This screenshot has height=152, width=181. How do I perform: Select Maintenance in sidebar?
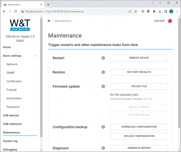tap(11, 132)
